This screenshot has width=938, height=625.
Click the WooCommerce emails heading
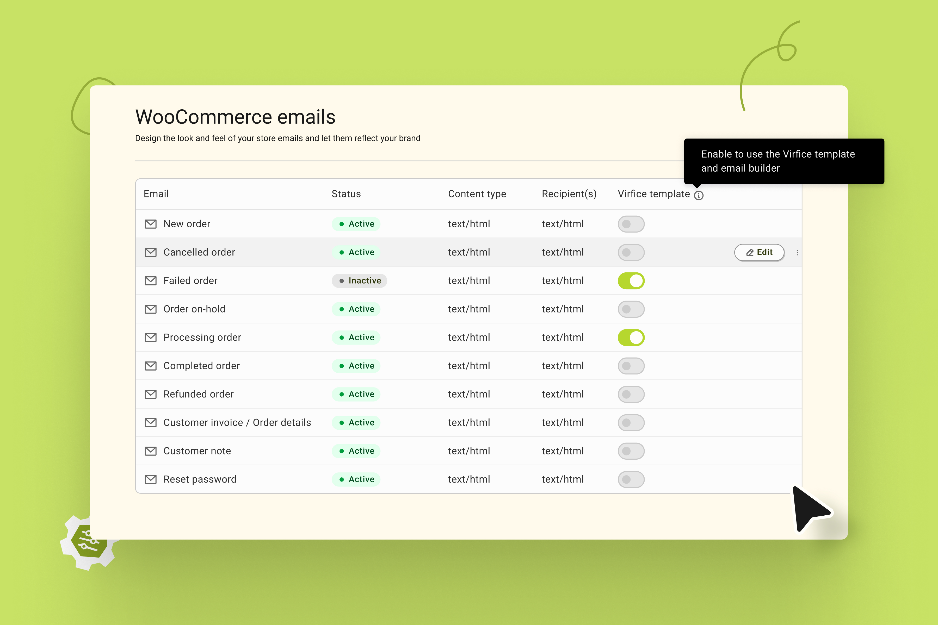(x=235, y=117)
